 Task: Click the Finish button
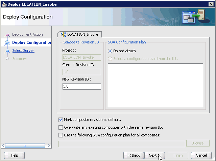coord(178,155)
